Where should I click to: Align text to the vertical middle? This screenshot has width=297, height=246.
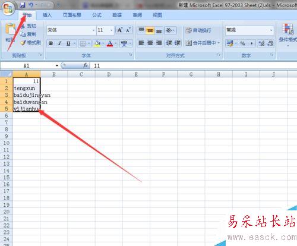tap(150, 30)
